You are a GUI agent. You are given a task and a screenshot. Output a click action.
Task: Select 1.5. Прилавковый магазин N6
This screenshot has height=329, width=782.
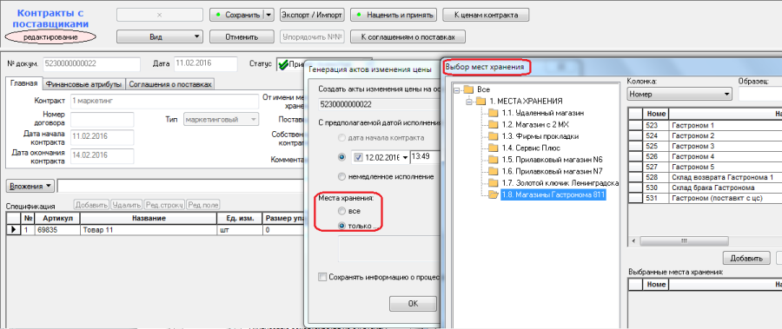(552, 160)
